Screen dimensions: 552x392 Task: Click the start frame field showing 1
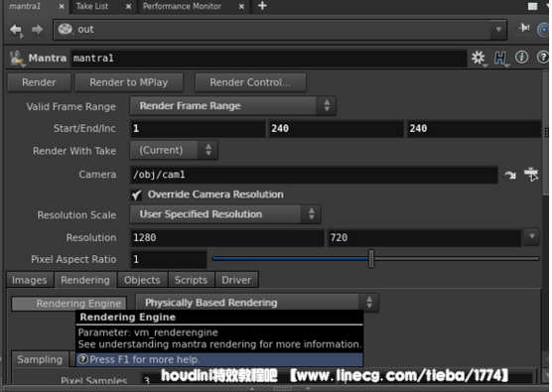pyautogui.click(x=198, y=128)
